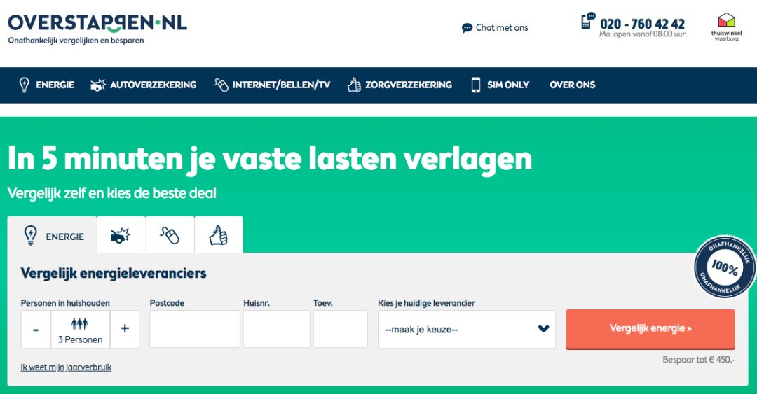
Task: Click the Vergelijk energie button
Action: [x=650, y=329]
